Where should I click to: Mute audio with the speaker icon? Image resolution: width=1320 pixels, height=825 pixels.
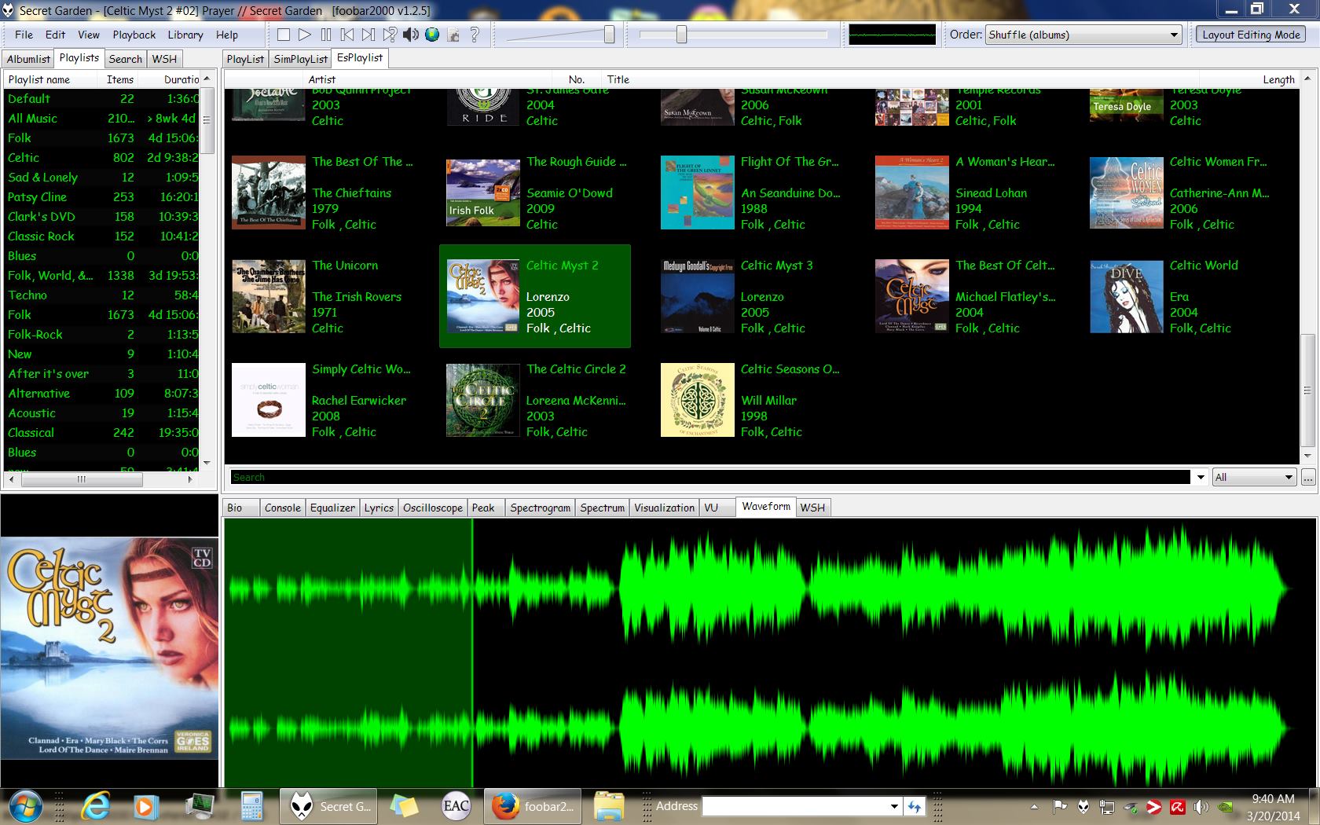411,35
